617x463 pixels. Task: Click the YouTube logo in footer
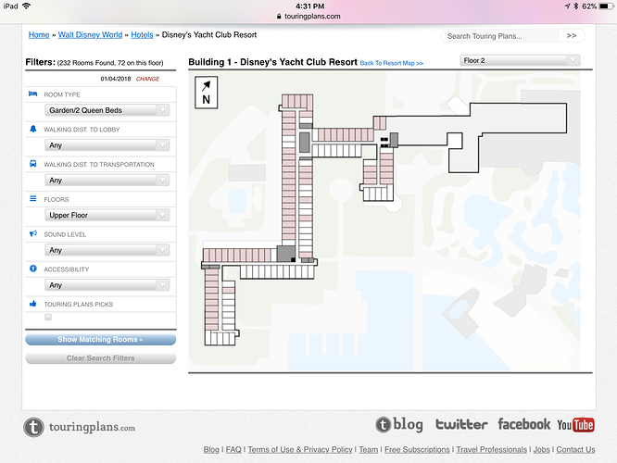(575, 424)
